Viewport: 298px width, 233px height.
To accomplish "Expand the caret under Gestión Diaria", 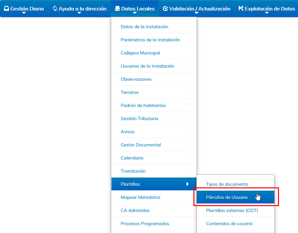I will point(24,13).
